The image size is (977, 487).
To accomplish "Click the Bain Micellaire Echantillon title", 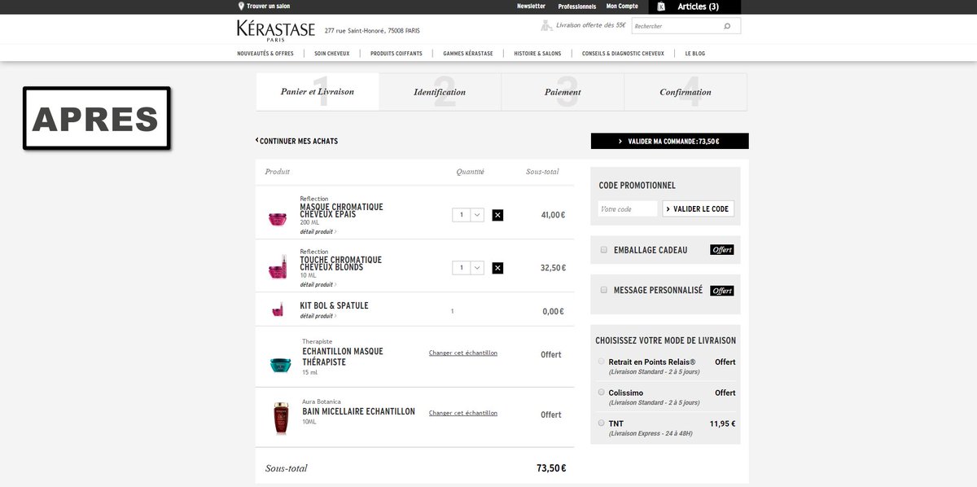I will click(x=358, y=411).
